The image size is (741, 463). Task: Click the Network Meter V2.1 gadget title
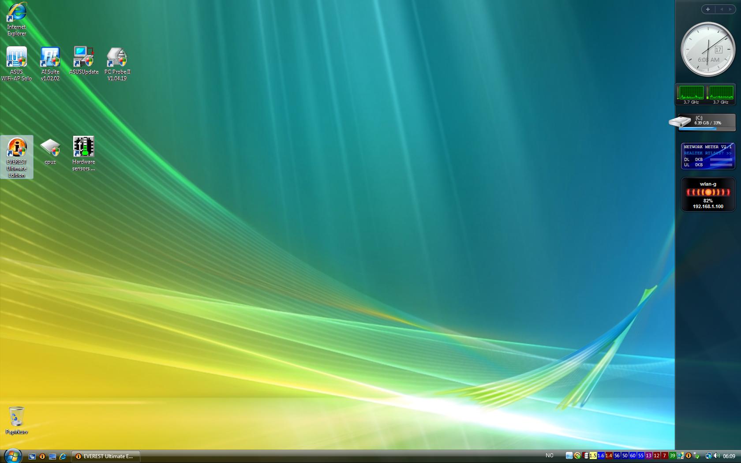pos(707,147)
